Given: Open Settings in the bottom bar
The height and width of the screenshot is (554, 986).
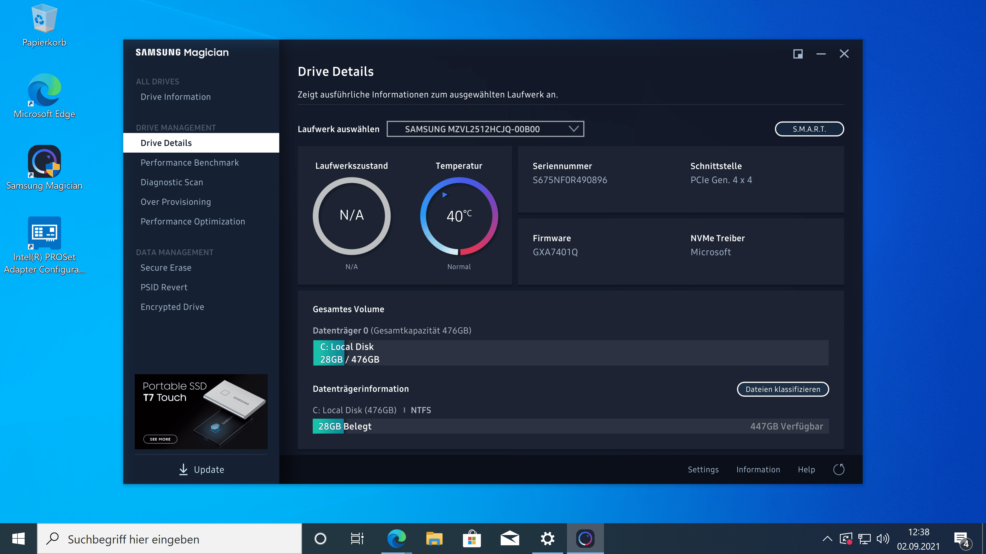Looking at the screenshot, I should (703, 470).
